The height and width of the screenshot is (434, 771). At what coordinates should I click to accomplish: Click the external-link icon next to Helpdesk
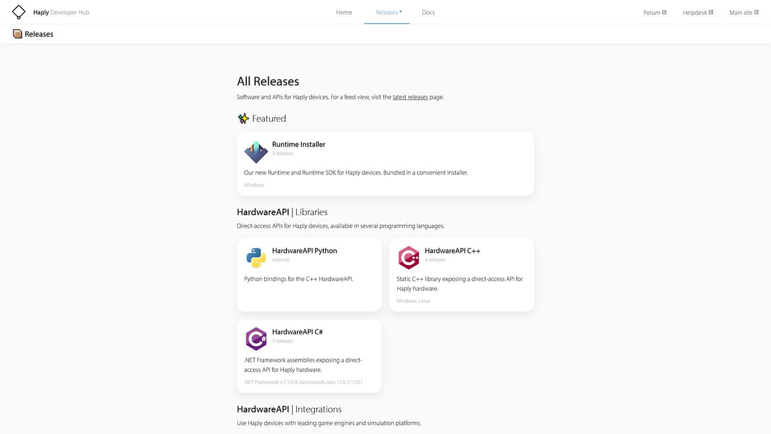point(711,12)
